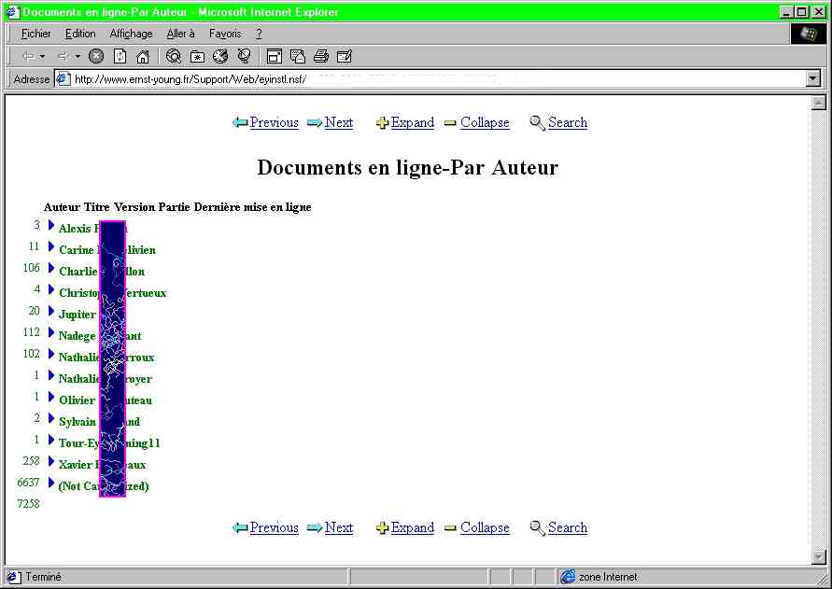Click into the Adresse URL field
The image size is (832, 589).
pos(420,79)
